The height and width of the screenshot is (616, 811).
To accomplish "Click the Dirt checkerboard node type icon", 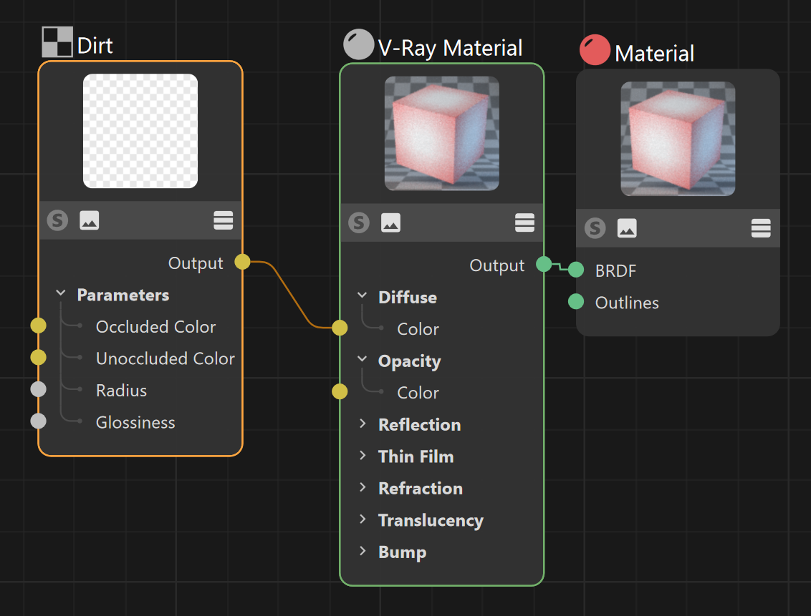I will coord(57,41).
